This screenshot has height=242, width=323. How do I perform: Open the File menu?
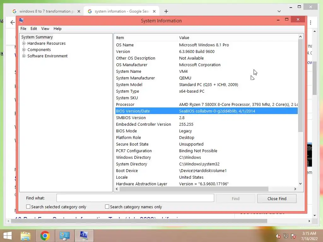[x=23, y=29]
